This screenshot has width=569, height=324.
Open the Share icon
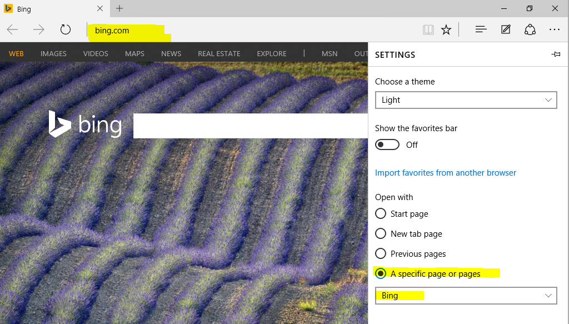530,29
